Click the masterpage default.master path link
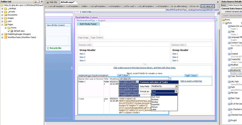Screen dimensions: 242x125 tap(192, 10)
